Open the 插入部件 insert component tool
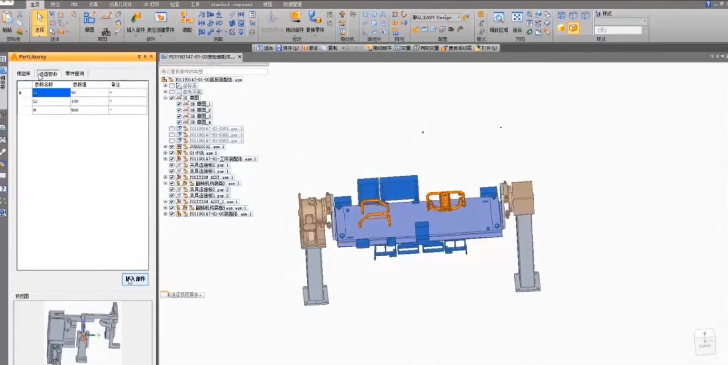 [136, 22]
